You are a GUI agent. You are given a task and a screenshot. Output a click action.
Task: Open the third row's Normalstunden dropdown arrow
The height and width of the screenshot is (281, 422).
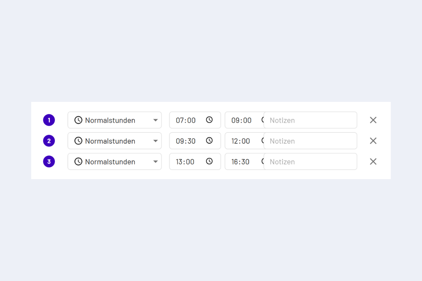(155, 162)
